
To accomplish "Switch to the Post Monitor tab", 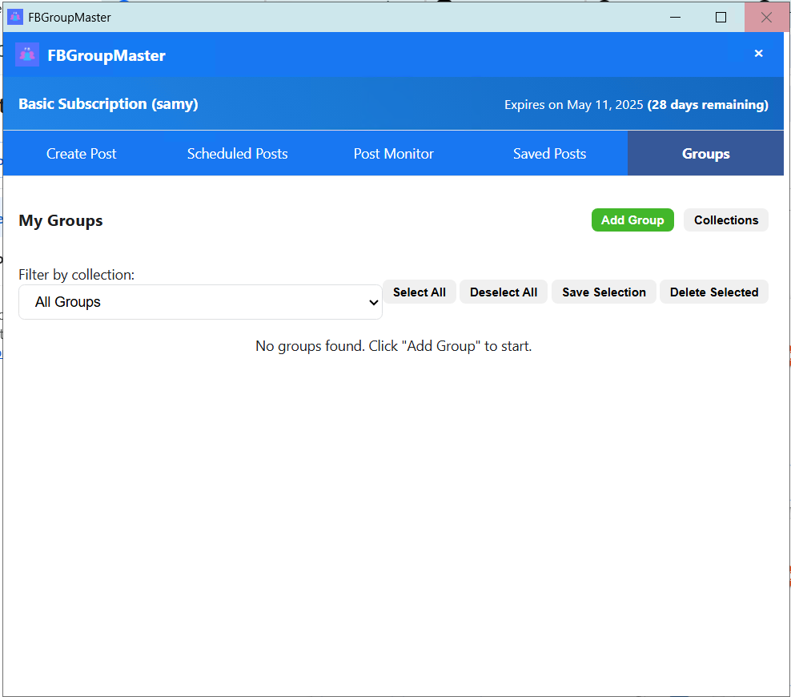I will click(x=393, y=153).
